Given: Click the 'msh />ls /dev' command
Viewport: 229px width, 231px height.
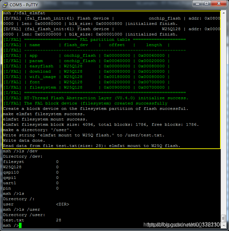Looking at the screenshot, I should [x=20, y=151].
